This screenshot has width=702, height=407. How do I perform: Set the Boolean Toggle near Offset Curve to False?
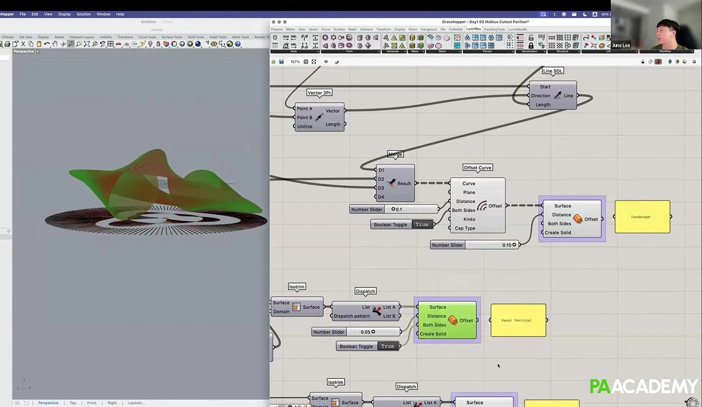tap(422, 224)
